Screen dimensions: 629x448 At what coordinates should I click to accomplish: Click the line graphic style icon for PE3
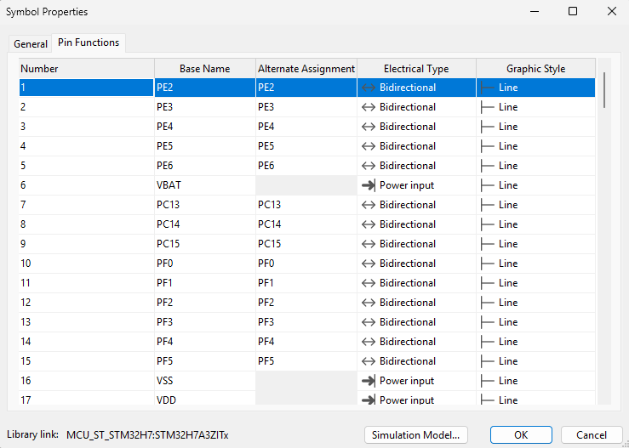(487, 107)
